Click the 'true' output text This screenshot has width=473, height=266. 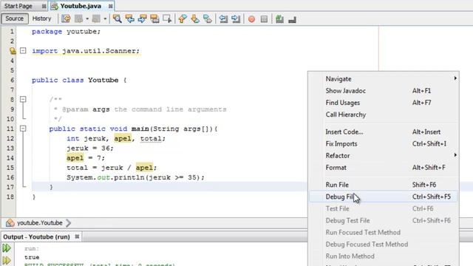tap(32, 257)
